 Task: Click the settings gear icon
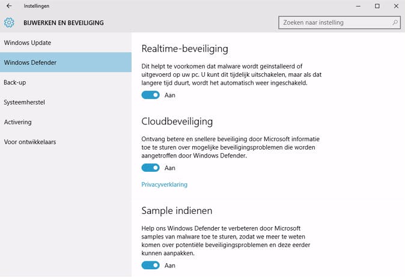point(9,23)
